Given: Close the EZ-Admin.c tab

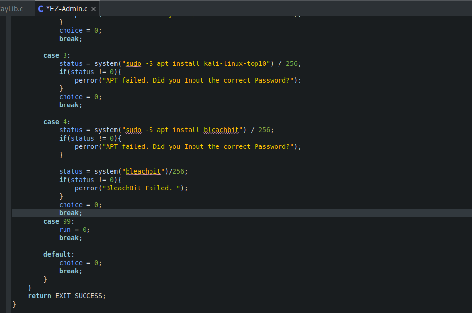Looking at the screenshot, I should point(93,9).
